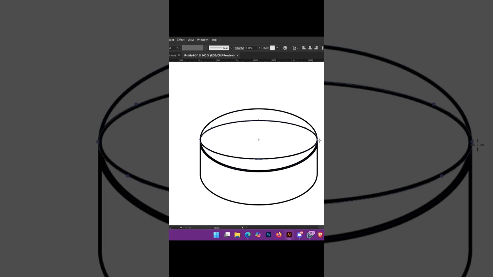Click Horizontal Align Center icon

[310, 48]
